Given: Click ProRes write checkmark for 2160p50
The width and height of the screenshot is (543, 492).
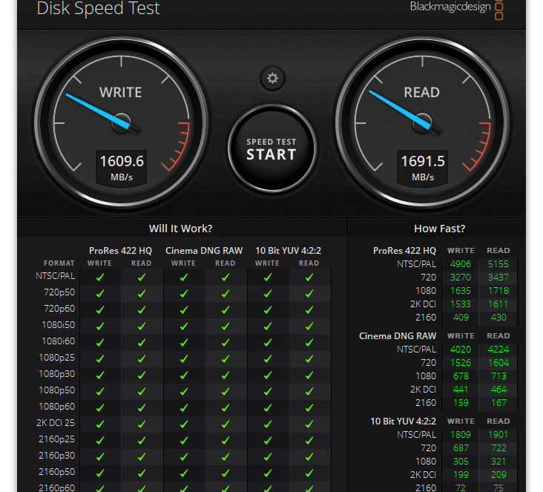Looking at the screenshot, I should coord(100,473).
